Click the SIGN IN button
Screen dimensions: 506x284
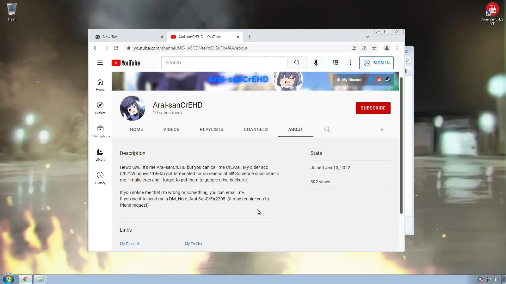376,63
